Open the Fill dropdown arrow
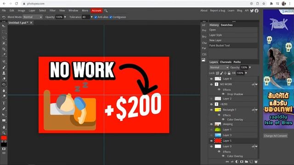Viewport: 294px width, 165px height. coord(246,73)
